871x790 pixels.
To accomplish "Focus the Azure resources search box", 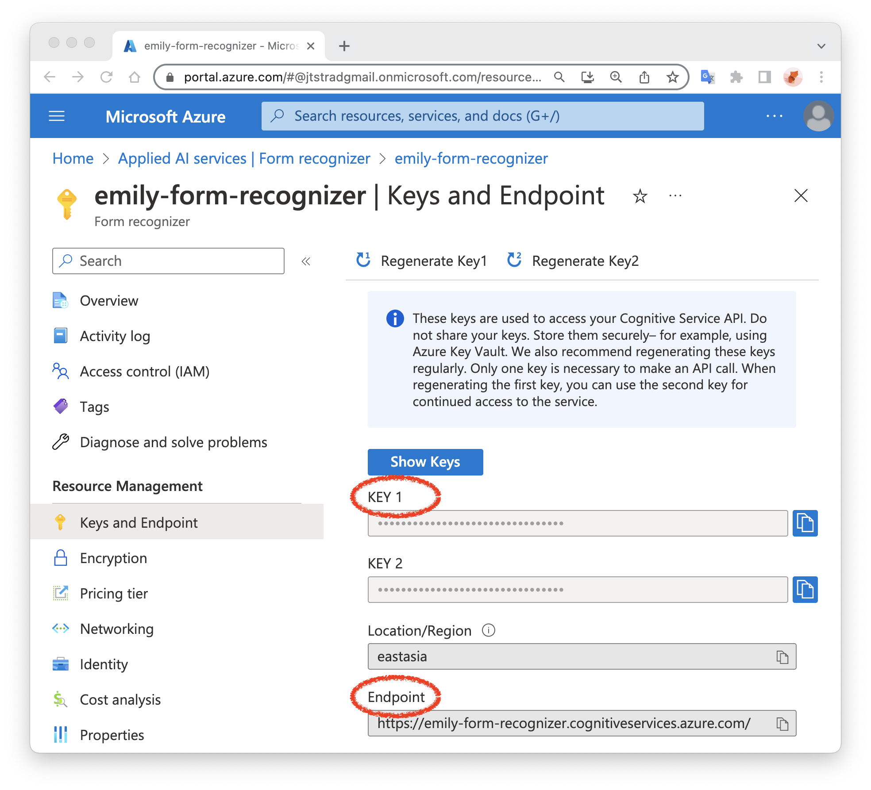I will [482, 116].
